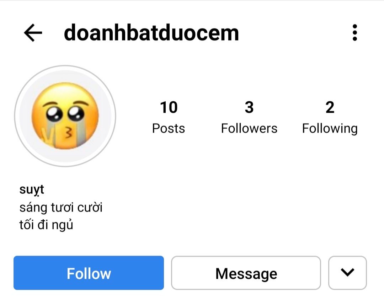This screenshot has width=384, height=300.
Task: Tap the teary eyes of avatar emoji
Action: [65, 113]
